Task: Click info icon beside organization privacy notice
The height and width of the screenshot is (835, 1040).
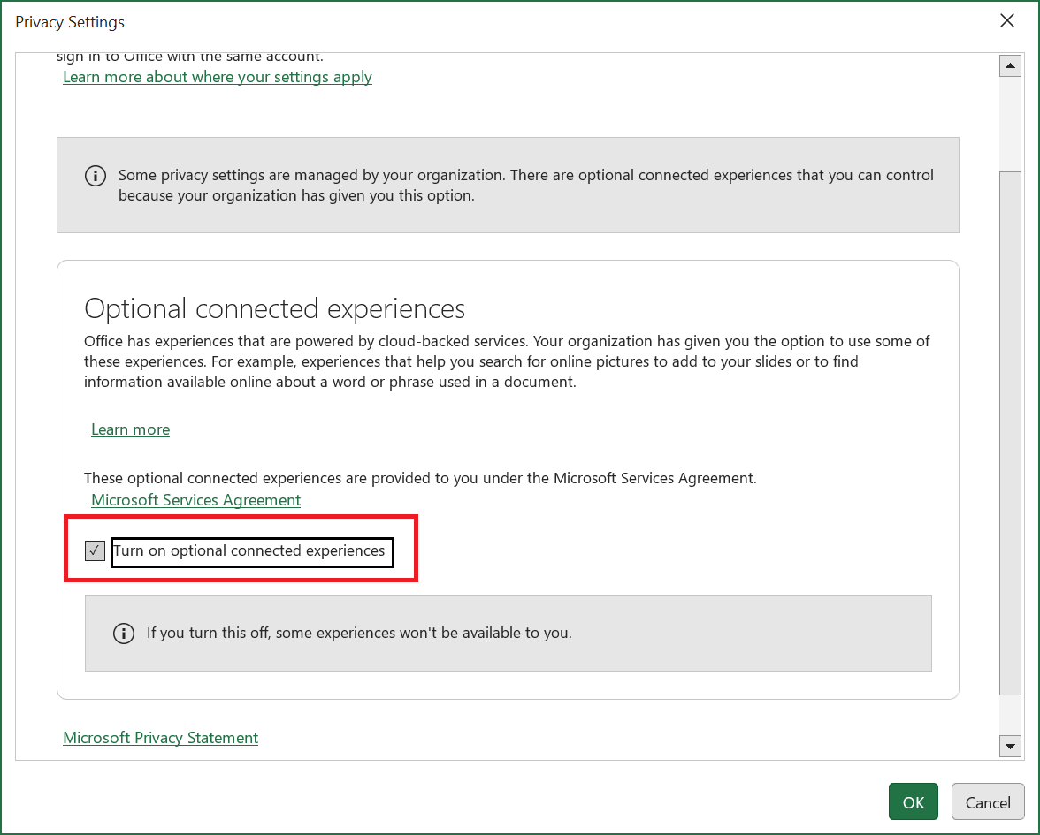Action: [x=96, y=176]
